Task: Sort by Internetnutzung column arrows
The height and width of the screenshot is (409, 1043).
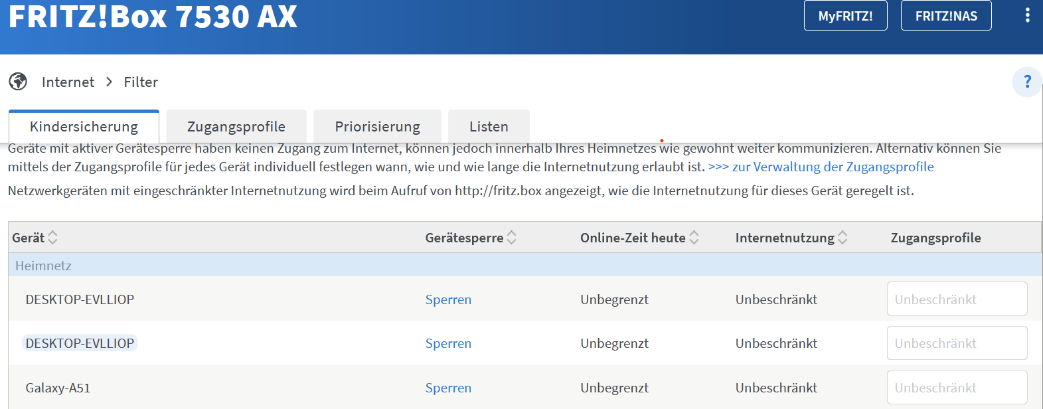Action: (x=842, y=238)
